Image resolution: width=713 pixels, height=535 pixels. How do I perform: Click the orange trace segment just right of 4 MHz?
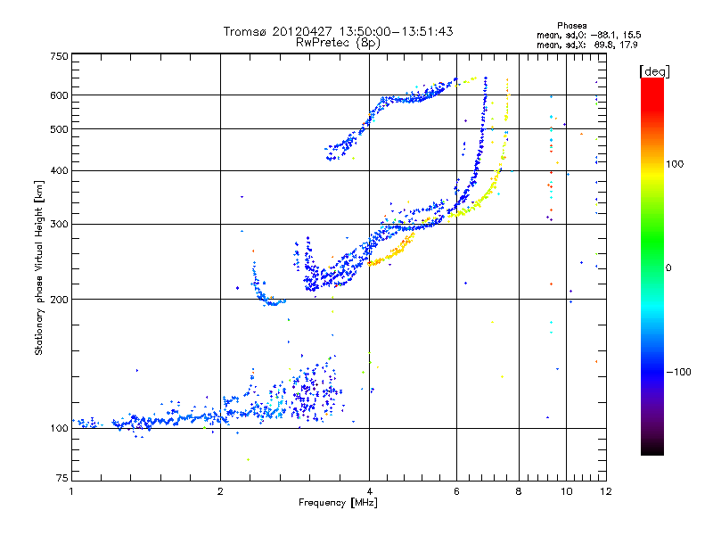(391, 251)
